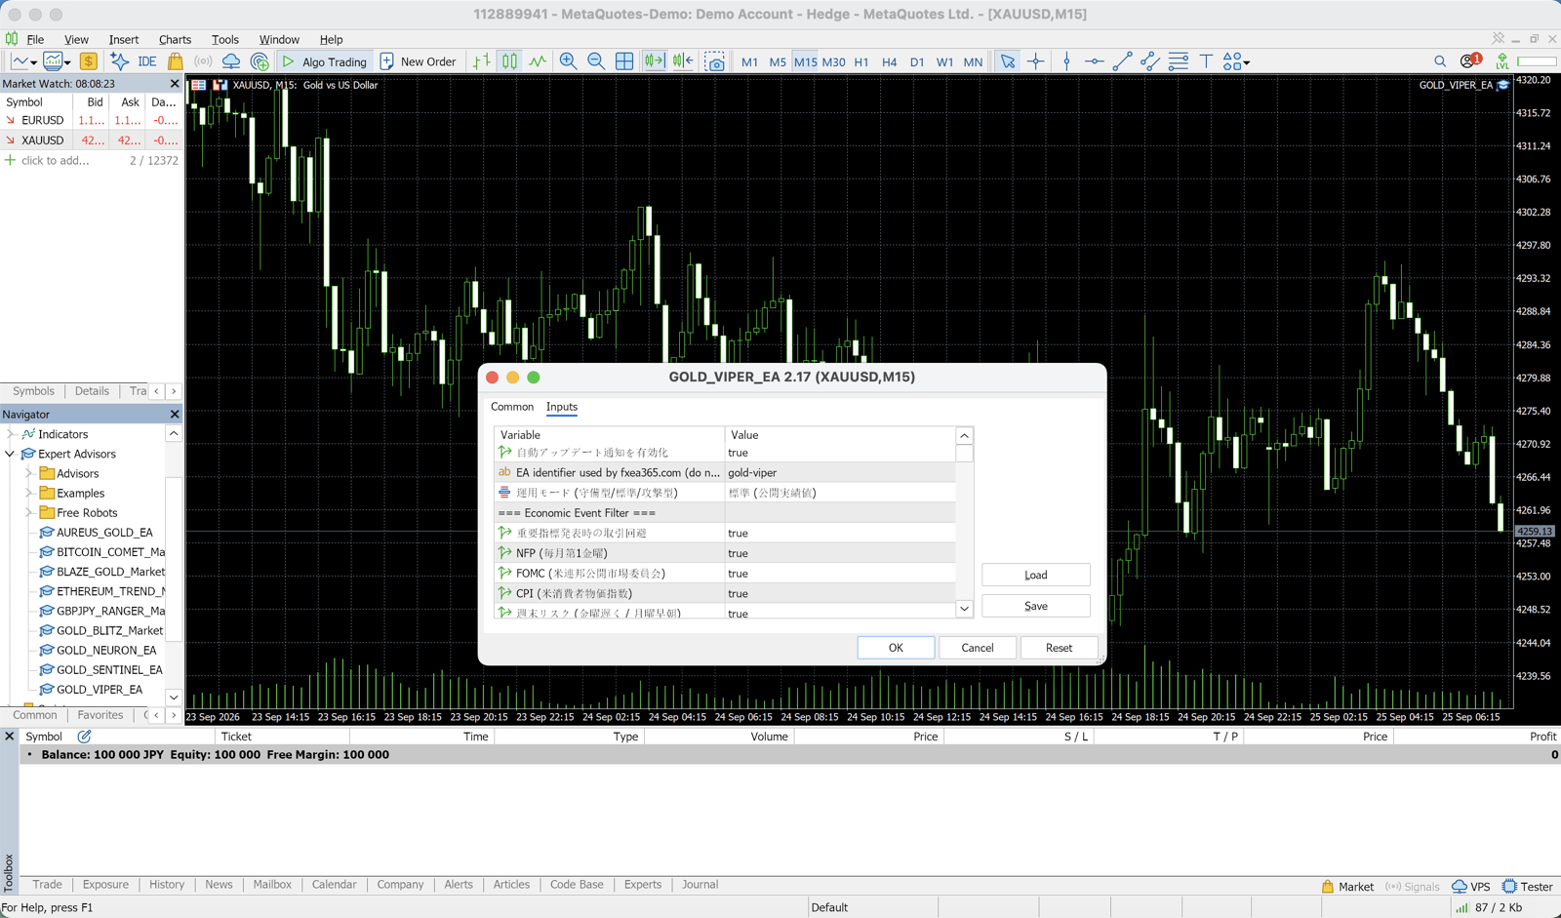Open the Charts menu

tap(175, 39)
